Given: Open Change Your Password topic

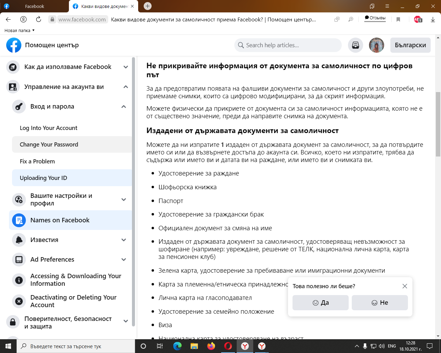Looking at the screenshot, I should (x=72, y=144).
